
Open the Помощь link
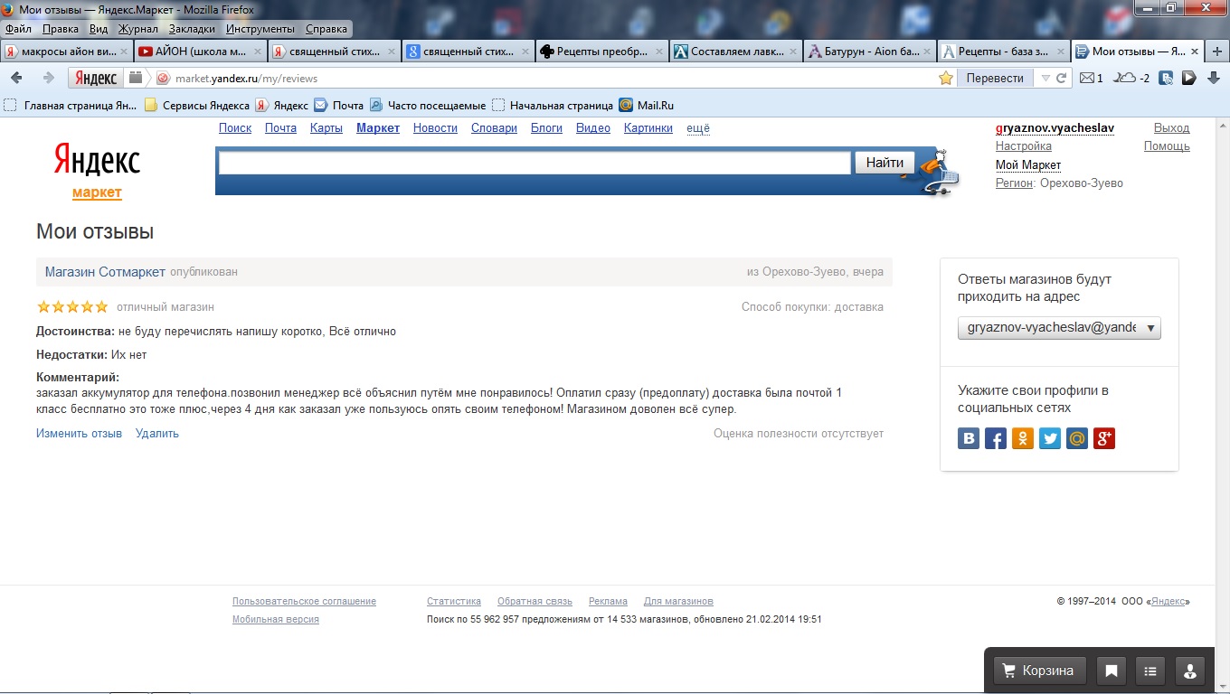[x=1167, y=146]
